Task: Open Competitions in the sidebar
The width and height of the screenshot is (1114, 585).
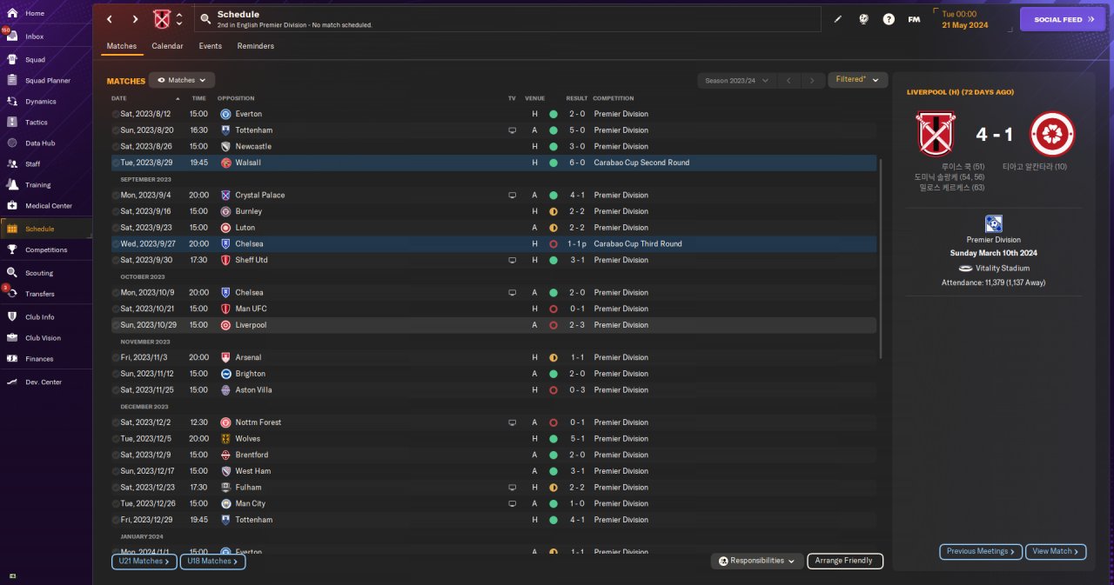Action: (x=46, y=250)
